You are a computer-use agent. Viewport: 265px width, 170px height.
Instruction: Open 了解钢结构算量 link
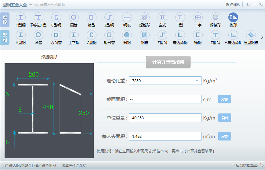point(245,166)
